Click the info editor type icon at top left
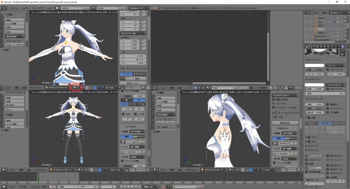The height and width of the screenshot is (189, 350). (x=4, y=8)
